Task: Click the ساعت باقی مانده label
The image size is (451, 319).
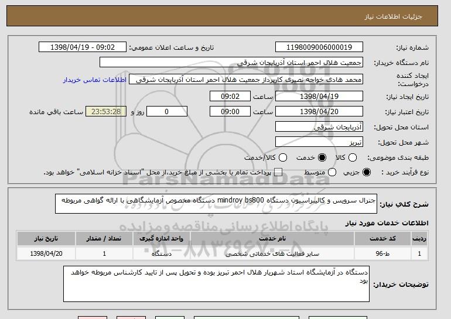Action: click(56, 112)
